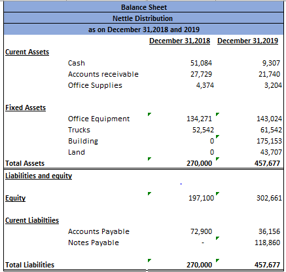286x272 pixels.
Task: Select the 'as on December 31,2018 and 2019' cell
Action: click(x=143, y=29)
